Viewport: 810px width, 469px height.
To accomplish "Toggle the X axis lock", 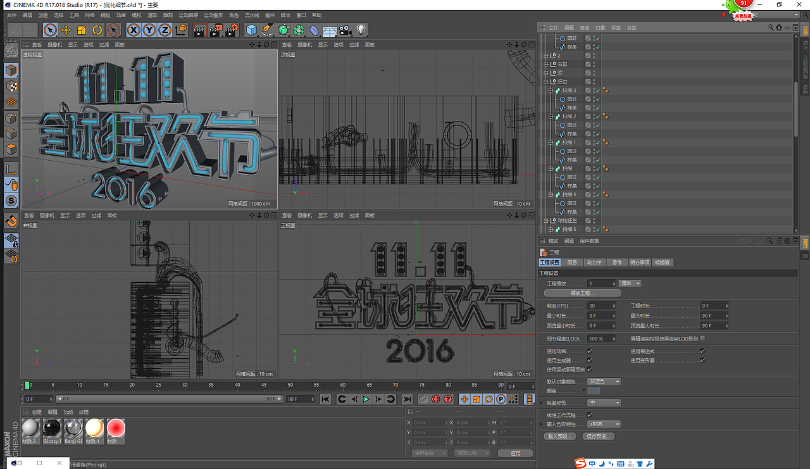I will [x=134, y=30].
